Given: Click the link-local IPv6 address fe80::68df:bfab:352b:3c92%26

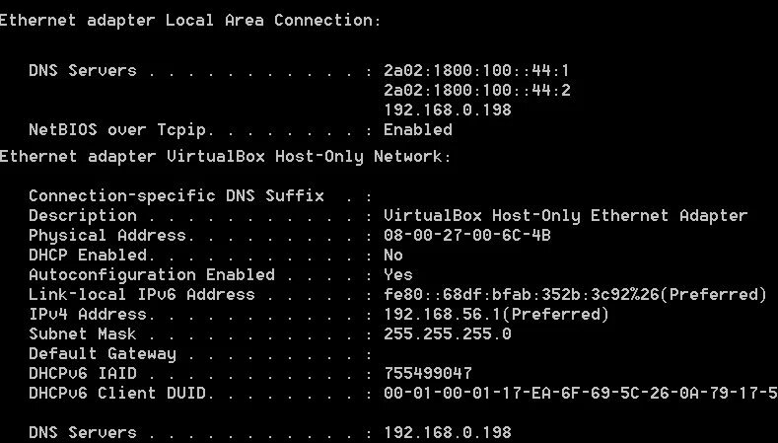Looking at the screenshot, I should (575, 295).
